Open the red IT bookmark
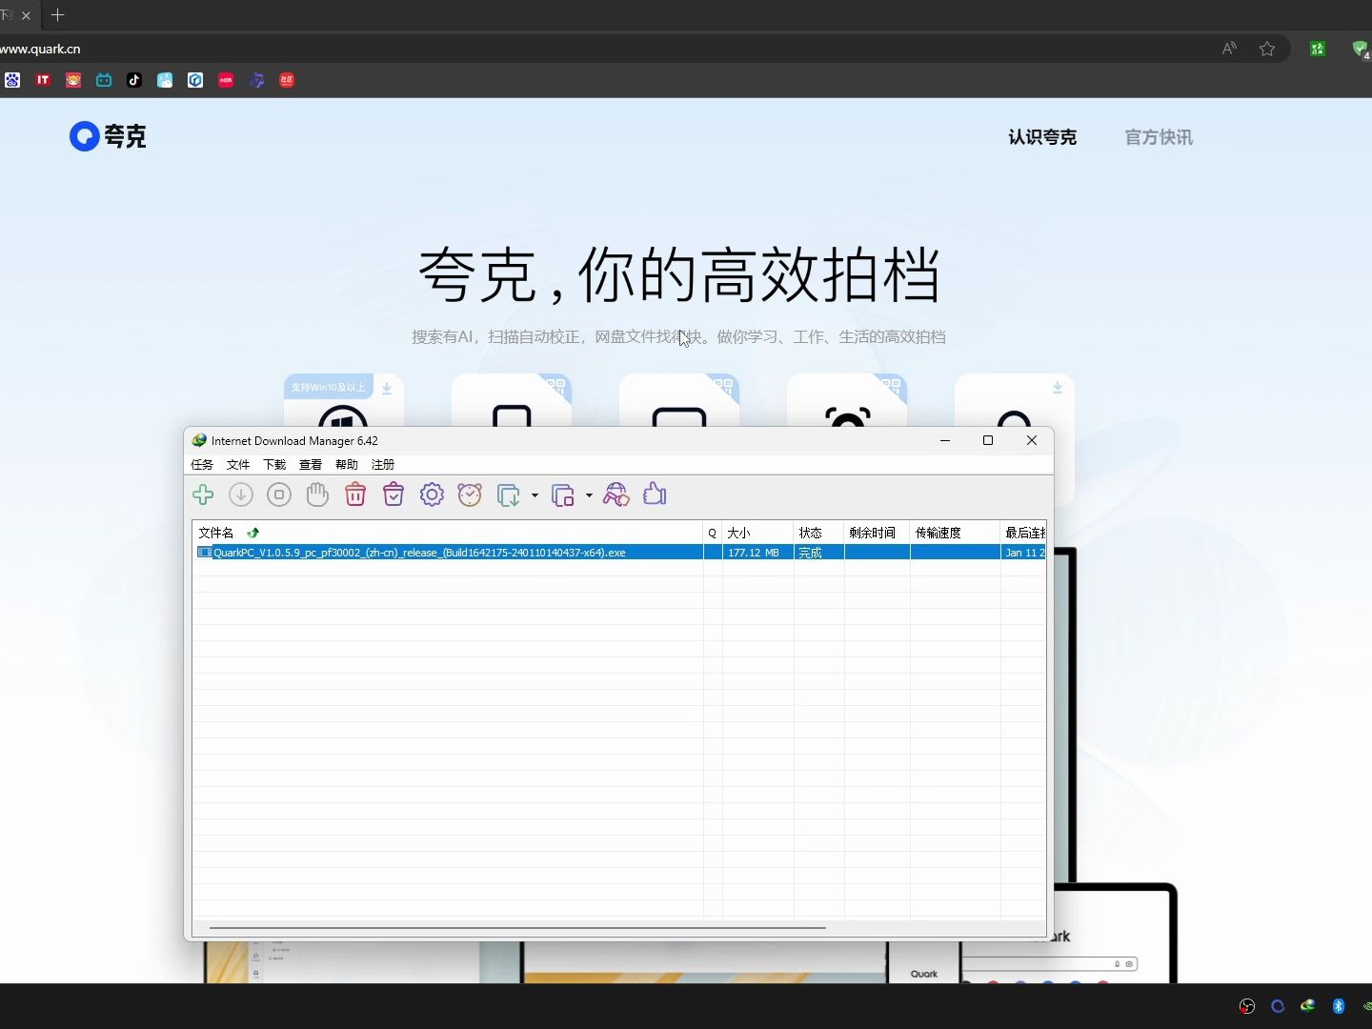1372x1029 pixels. tap(43, 80)
